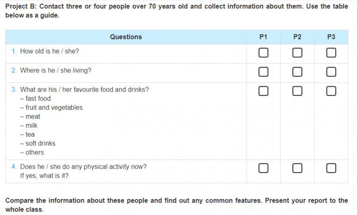Check P1 box for "Where is he / she living?"
This screenshot has height=215, width=357.
coord(263,72)
